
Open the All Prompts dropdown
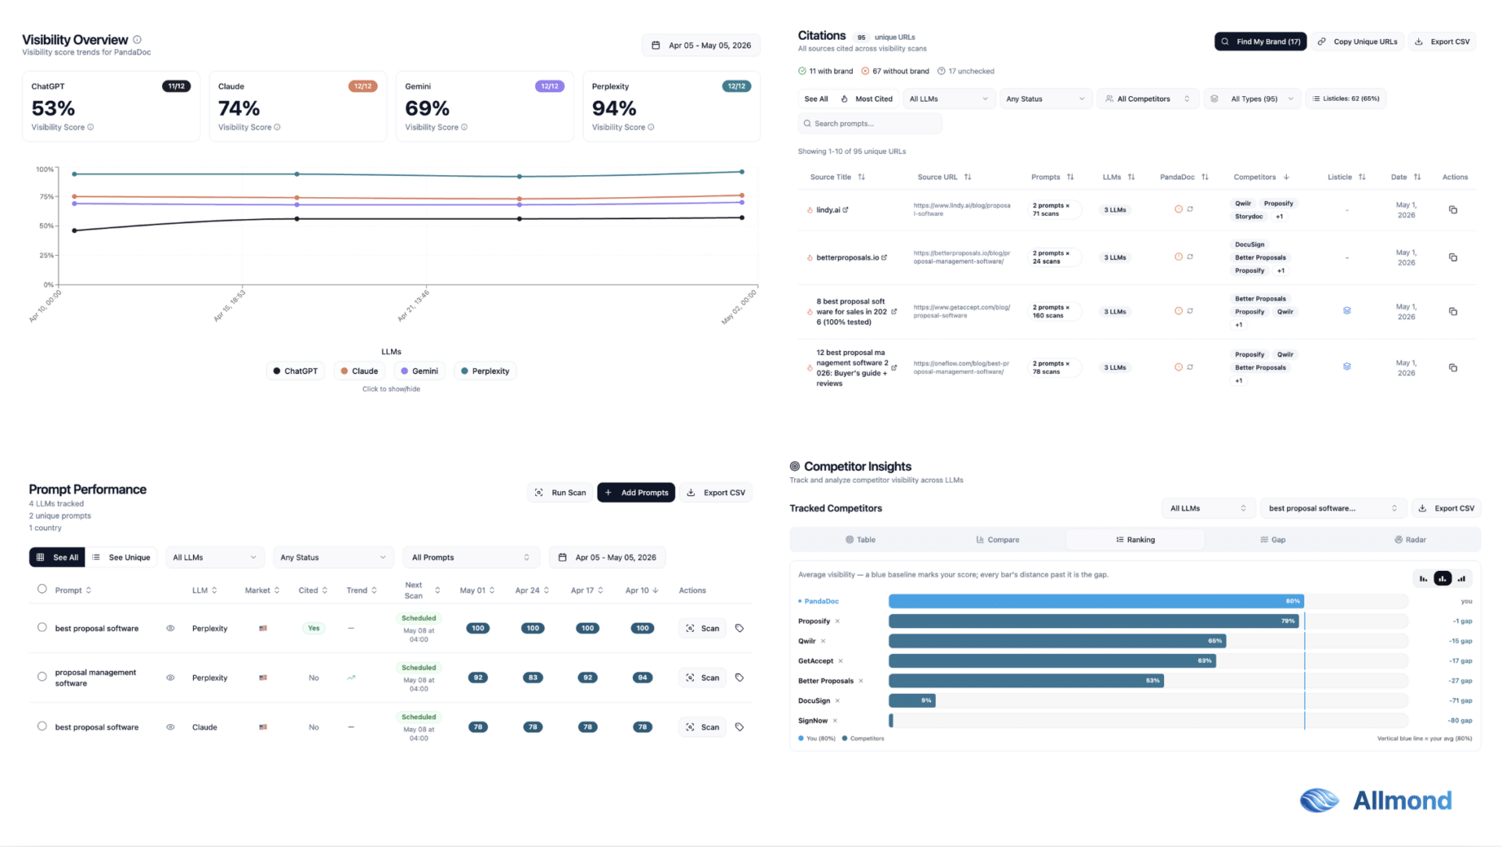click(471, 558)
